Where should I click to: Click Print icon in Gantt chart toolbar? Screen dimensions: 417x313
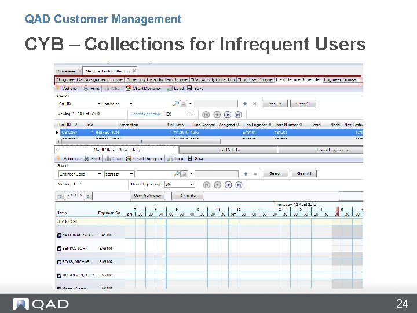[x=87, y=158]
